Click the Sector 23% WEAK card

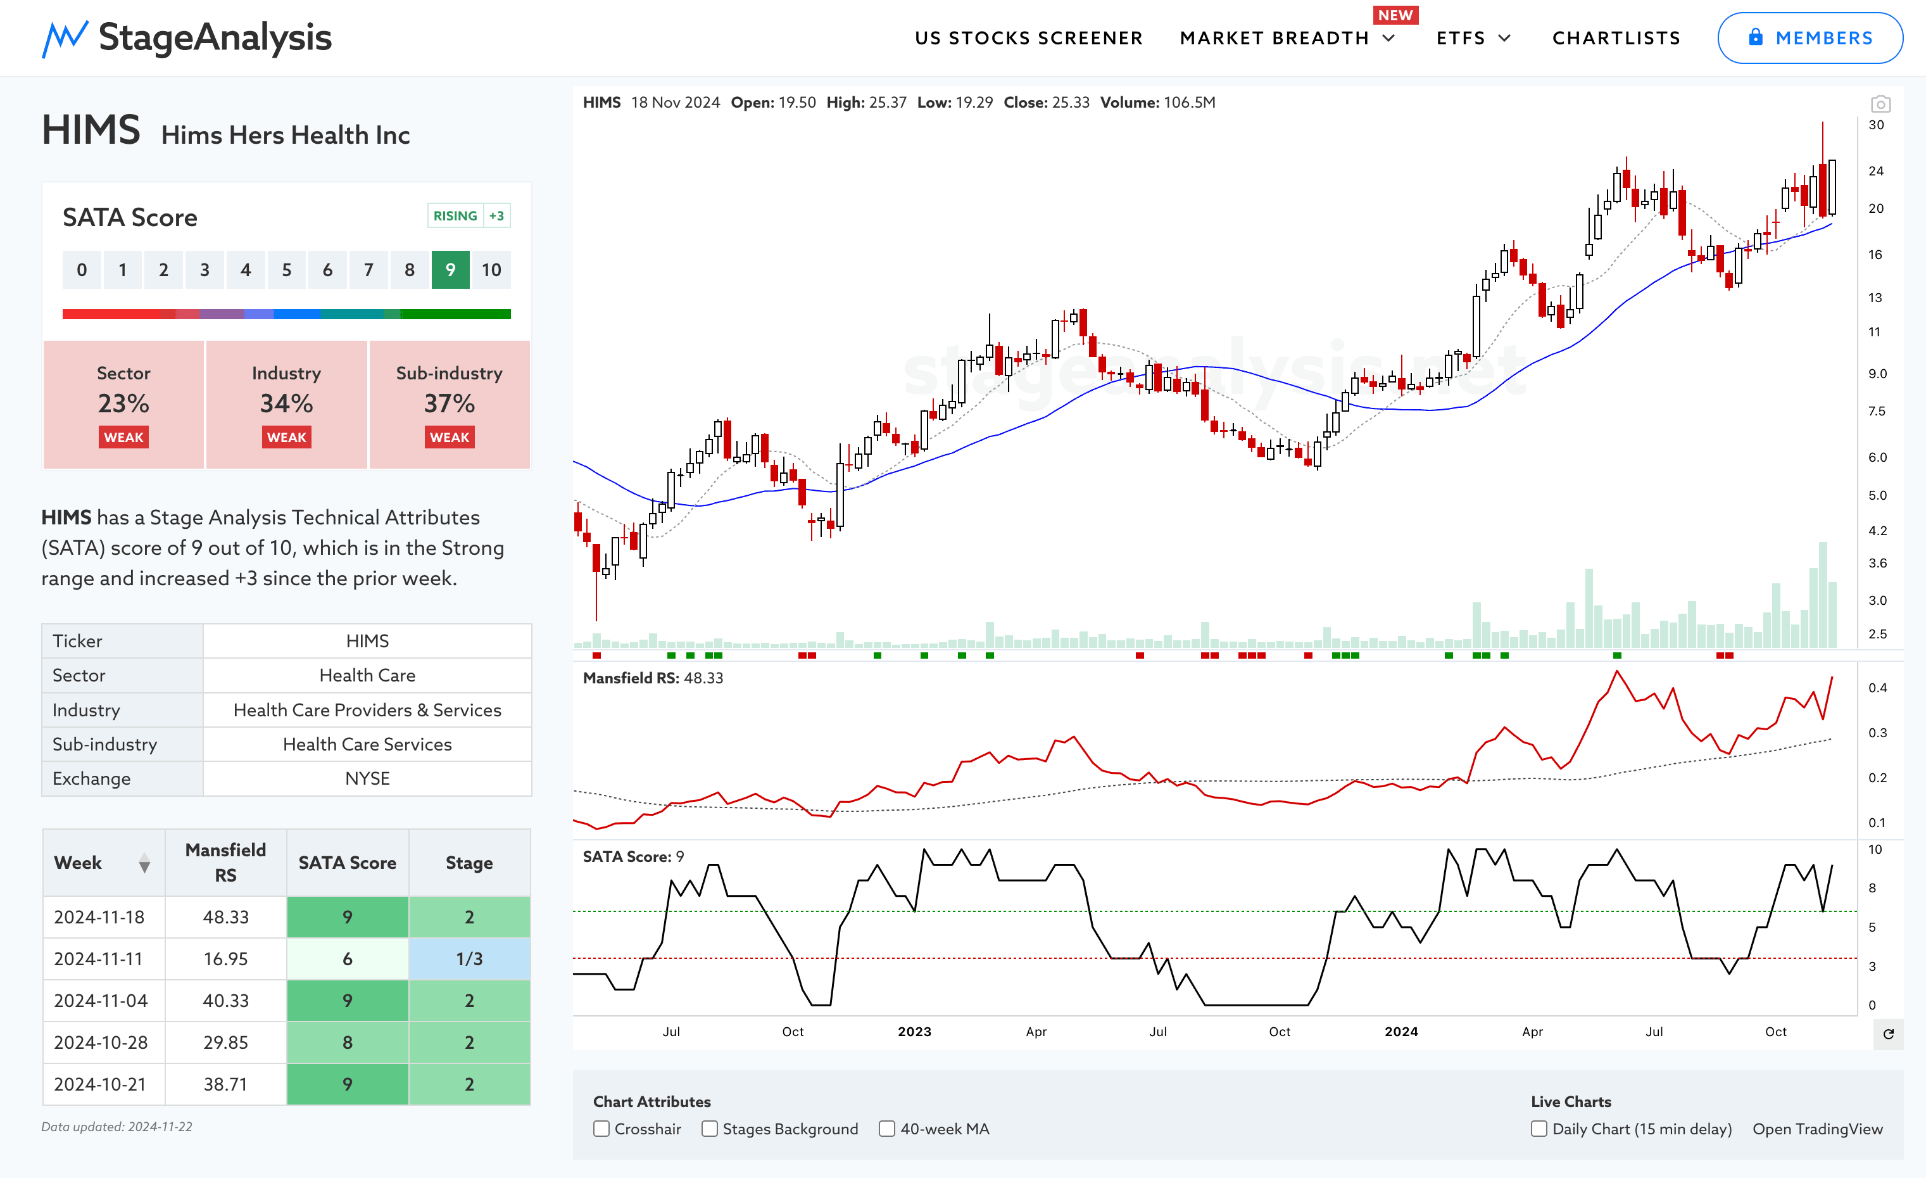pyautogui.click(x=123, y=404)
